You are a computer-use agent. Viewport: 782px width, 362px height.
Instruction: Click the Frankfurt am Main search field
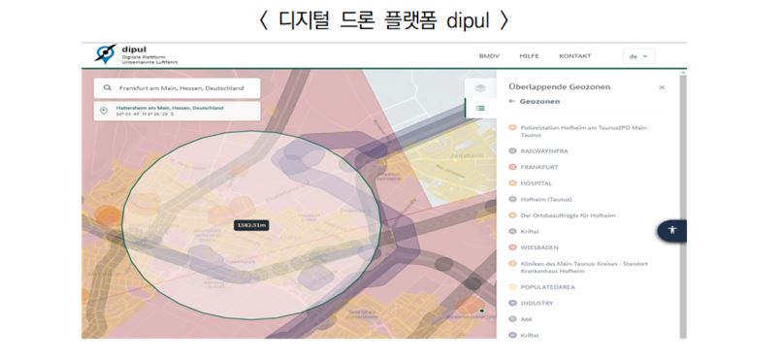(177, 88)
